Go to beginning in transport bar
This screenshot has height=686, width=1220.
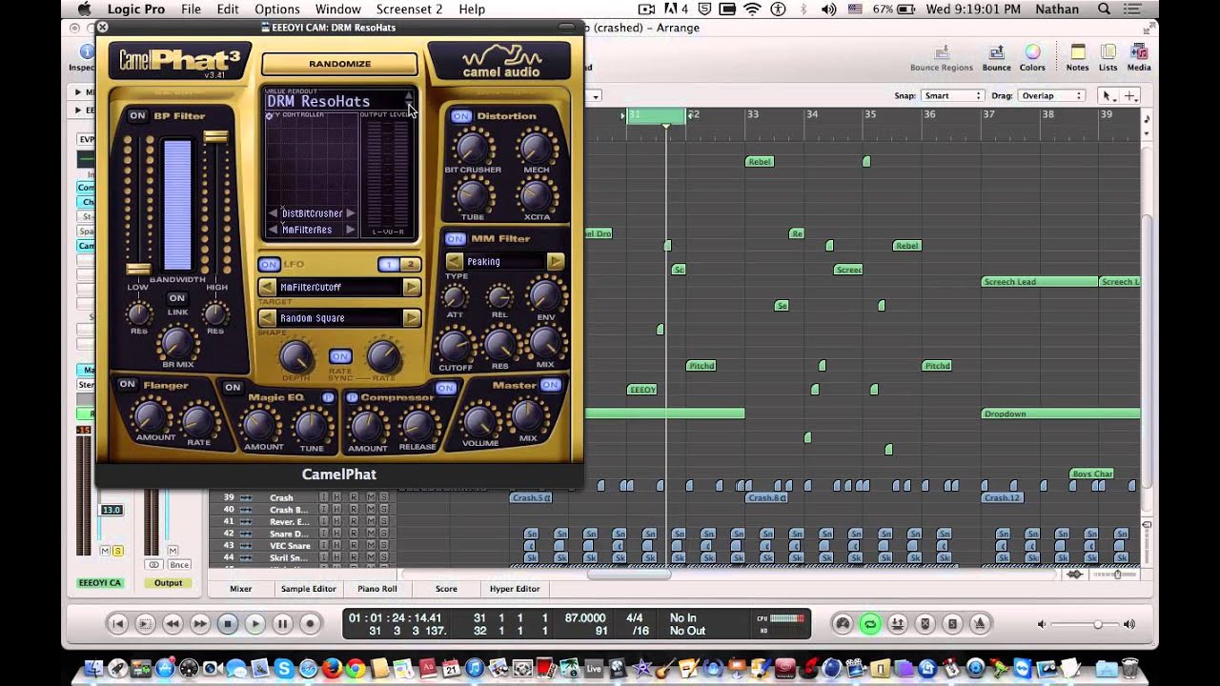click(x=118, y=624)
